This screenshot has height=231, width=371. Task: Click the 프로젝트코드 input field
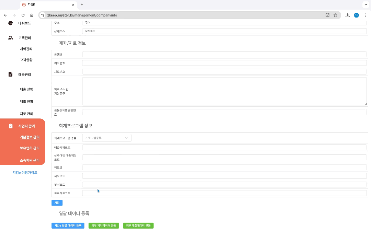tap(225, 193)
